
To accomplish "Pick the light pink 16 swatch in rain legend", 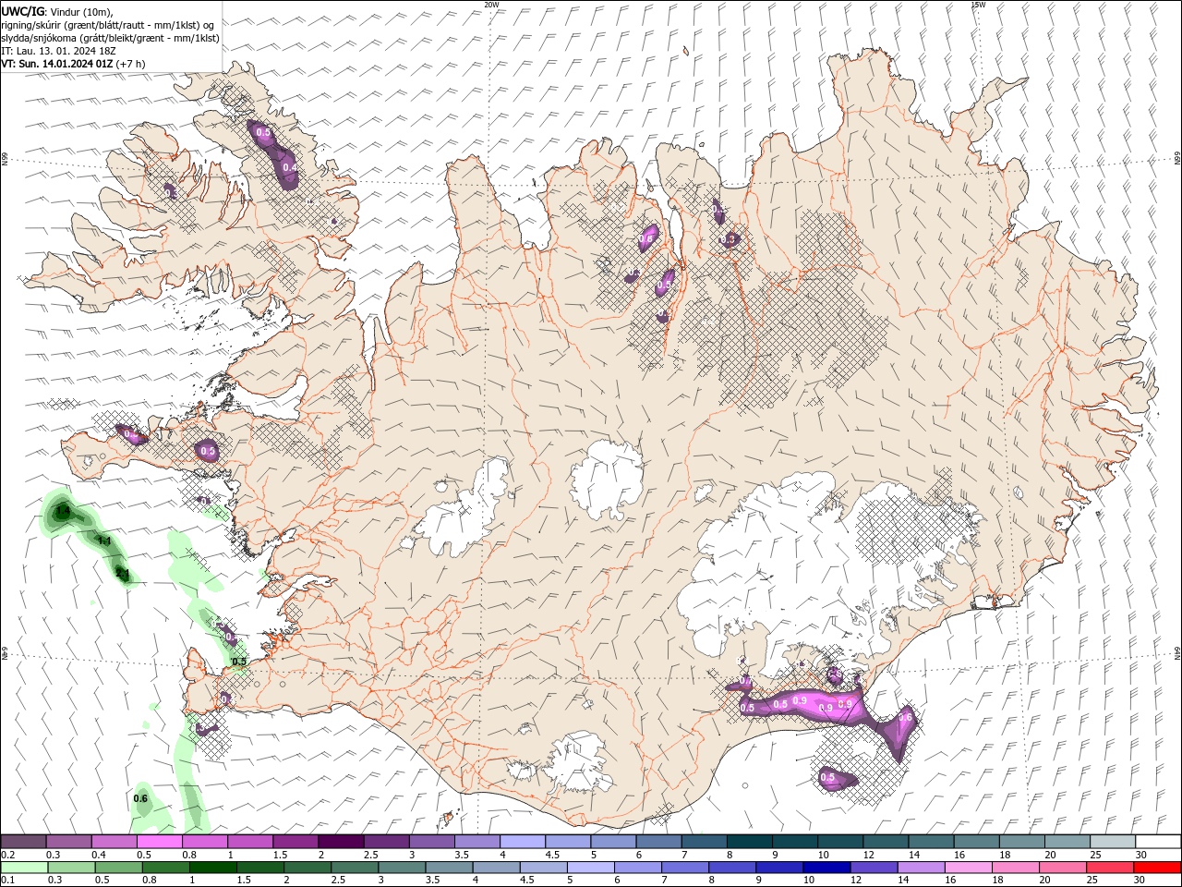I will click(968, 868).
